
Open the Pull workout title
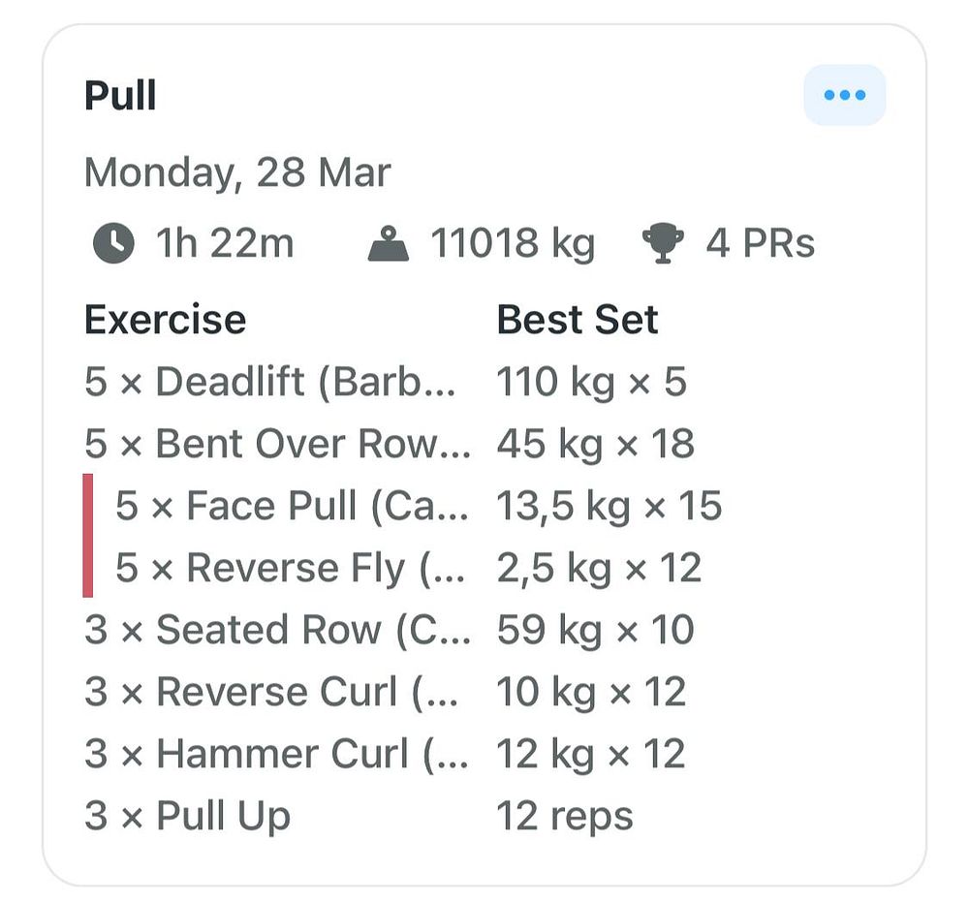[120, 96]
